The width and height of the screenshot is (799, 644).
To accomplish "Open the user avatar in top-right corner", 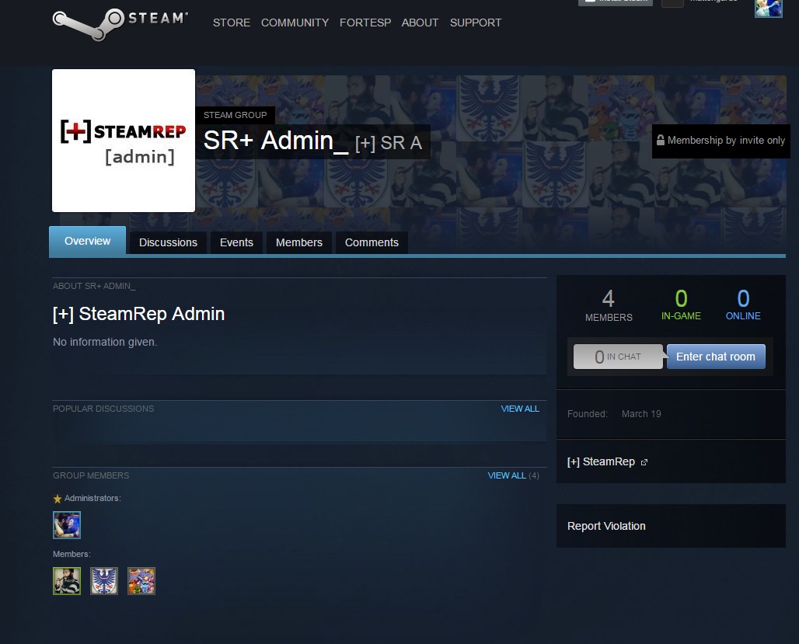I will pos(768,8).
